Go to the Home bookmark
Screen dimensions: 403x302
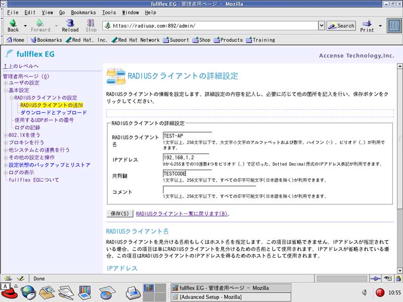(16, 40)
